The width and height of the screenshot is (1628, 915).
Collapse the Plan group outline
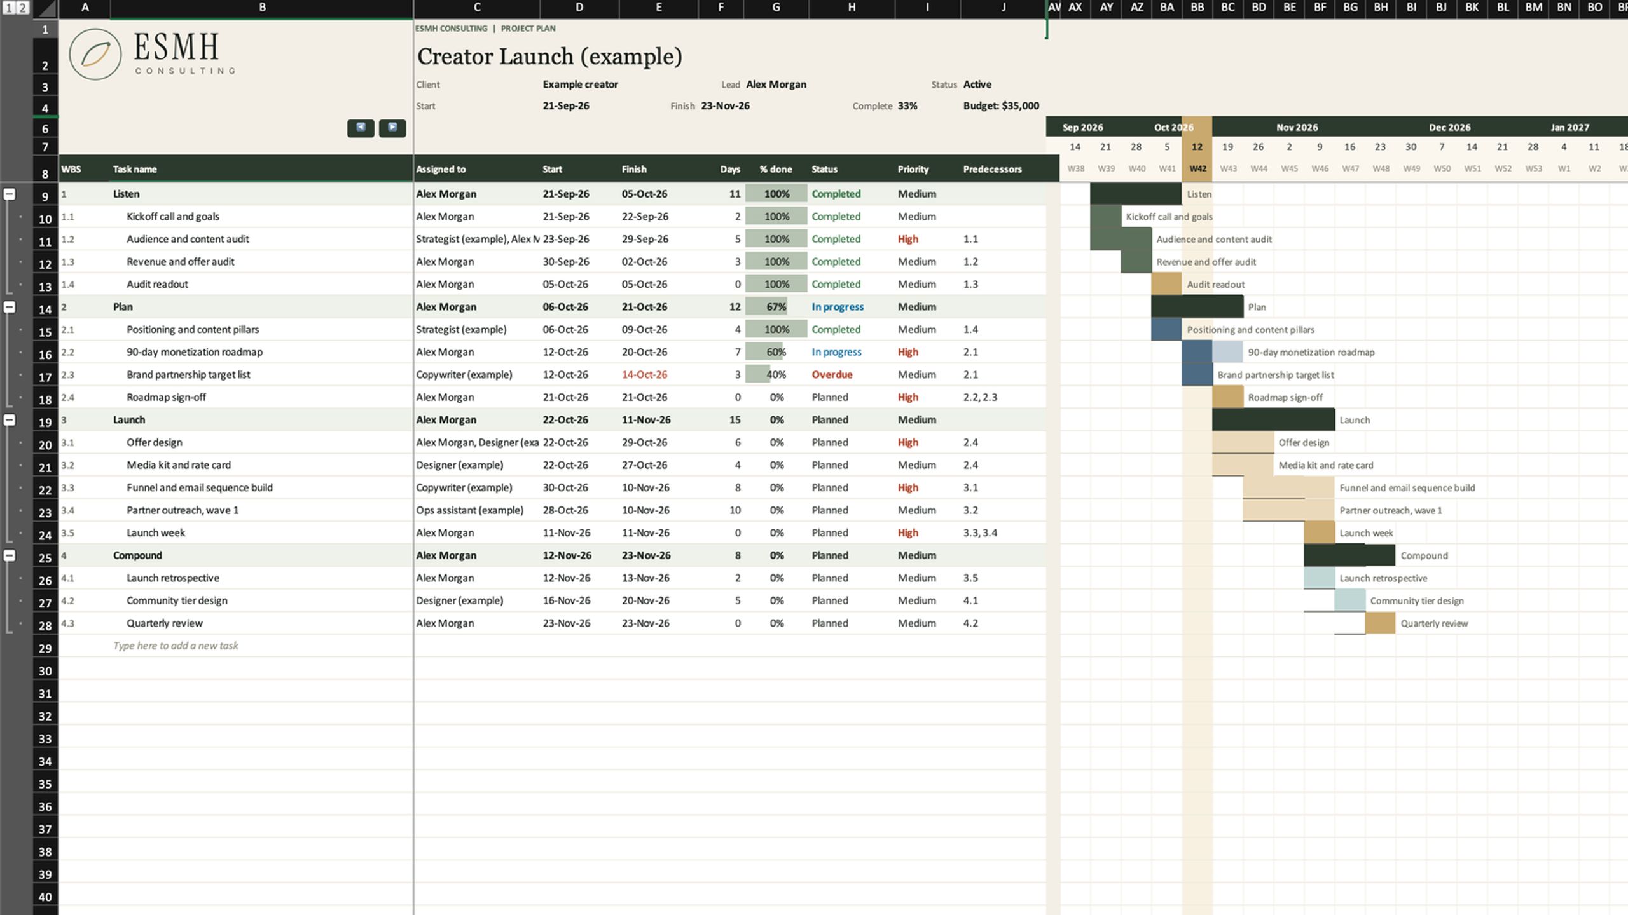(10, 307)
